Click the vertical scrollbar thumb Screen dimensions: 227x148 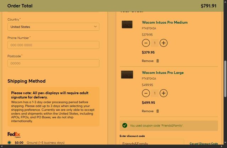click(x=225, y=79)
